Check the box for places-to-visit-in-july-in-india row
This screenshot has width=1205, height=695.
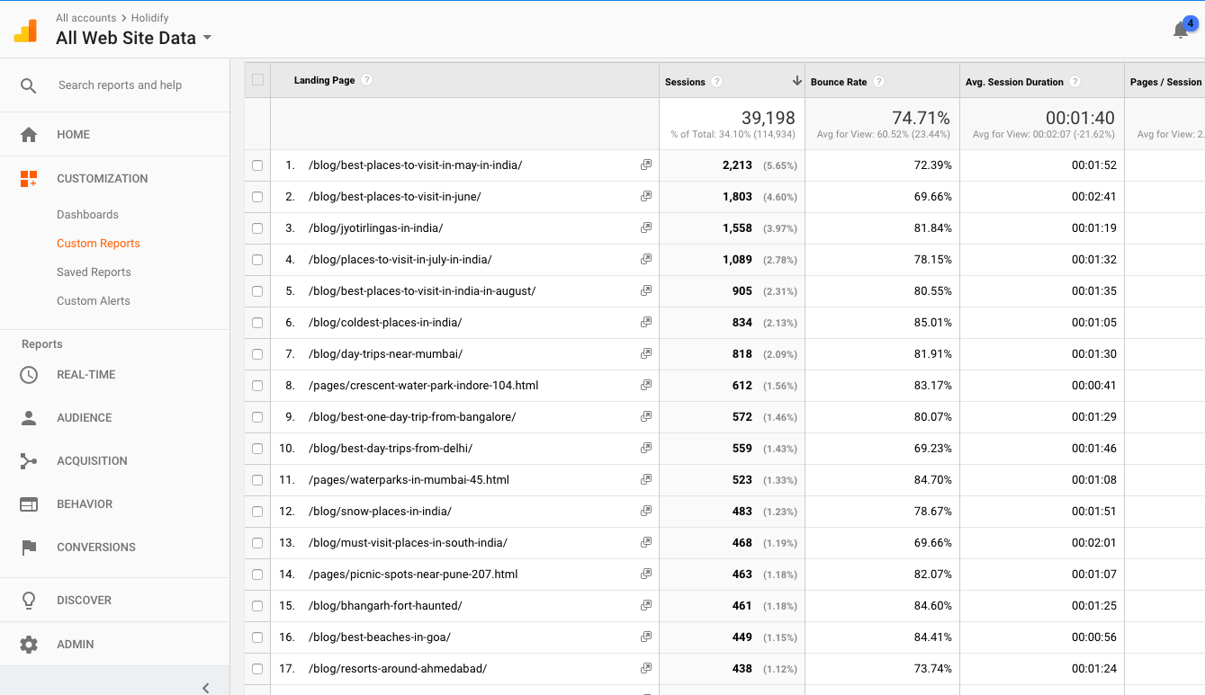pyautogui.click(x=257, y=260)
